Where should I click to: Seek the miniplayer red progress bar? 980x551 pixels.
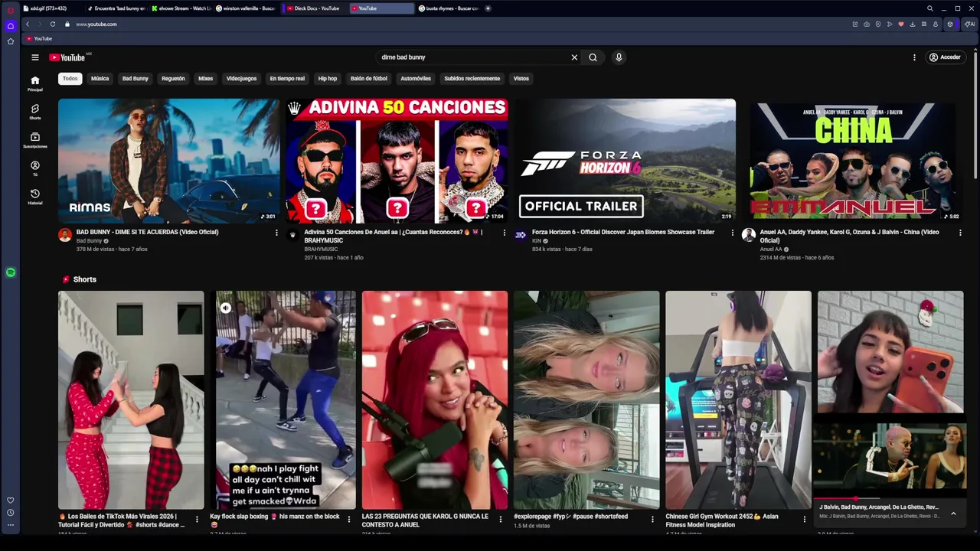[890, 499]
